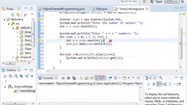The height and width of the screenshot is (105, 187).
Task: Click Collapse All icon in Outline toolbar
Action: click(11, 76)
